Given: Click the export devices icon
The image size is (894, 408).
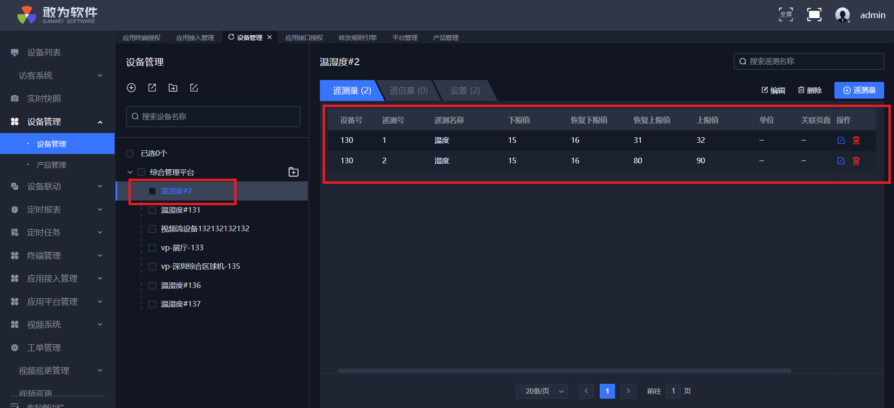Looking at the screenshot, I should [x=152, y=88].
